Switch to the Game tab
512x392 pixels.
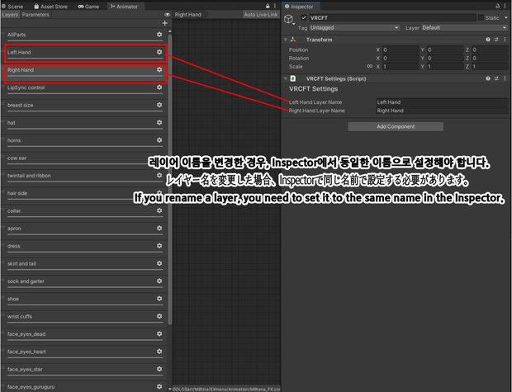88,7
